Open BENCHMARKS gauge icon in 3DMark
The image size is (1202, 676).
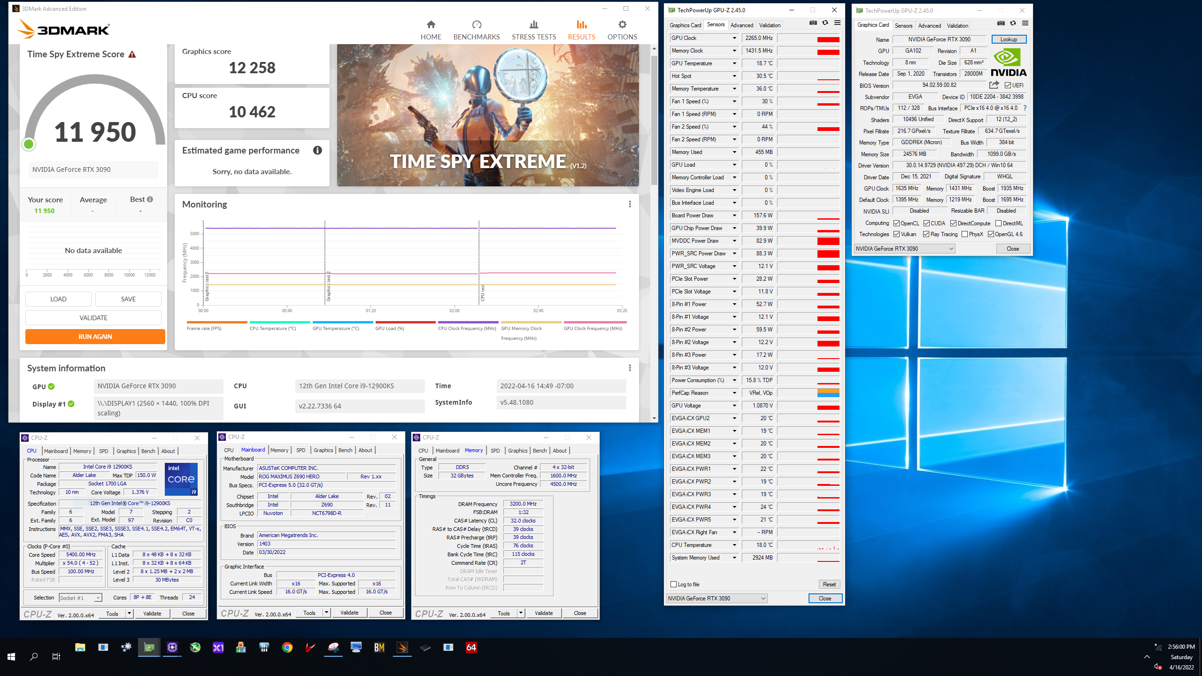pyautogui.click(x=477, y=24)
